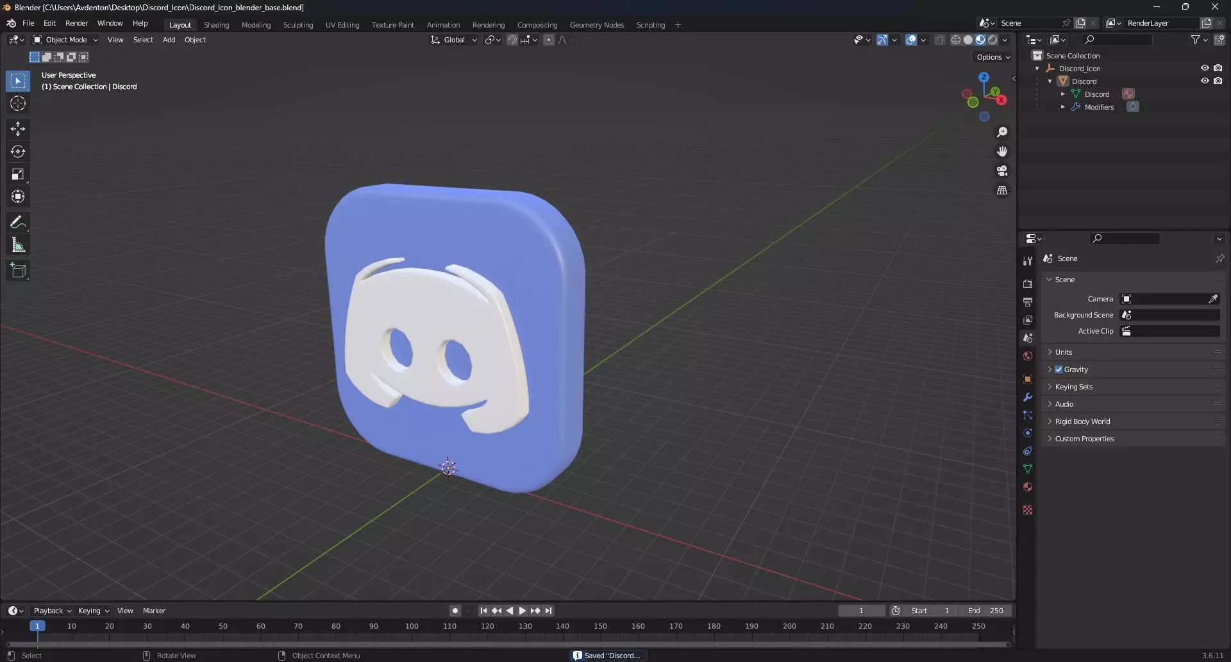This screenshot has width=1231, height=662.
Task: Open the Physics properties tab
Action: (x=1028, y=433)
